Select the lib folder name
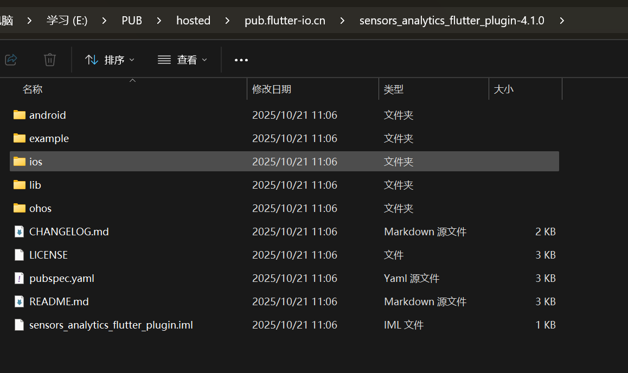Image resolution: width=628 pixels, height=373 pixels. 35,185
